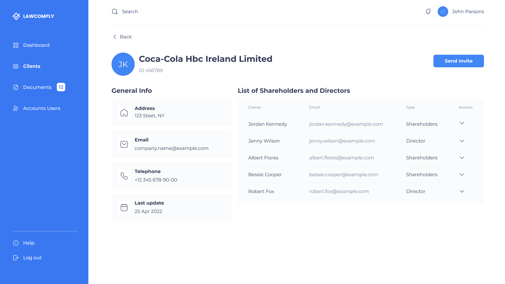The image size is (505, 284).
Task: Click the JK company avatar circle
Action: pos(123,64)
